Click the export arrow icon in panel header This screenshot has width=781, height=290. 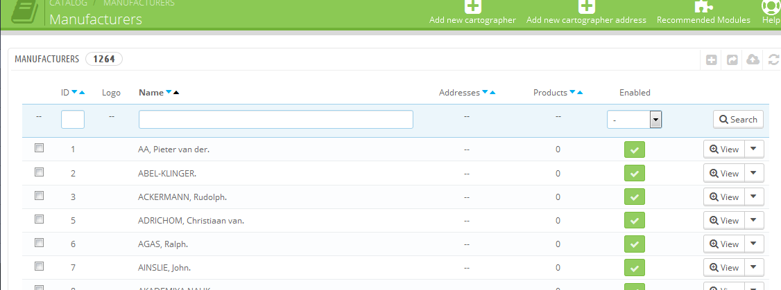point(732,60)
